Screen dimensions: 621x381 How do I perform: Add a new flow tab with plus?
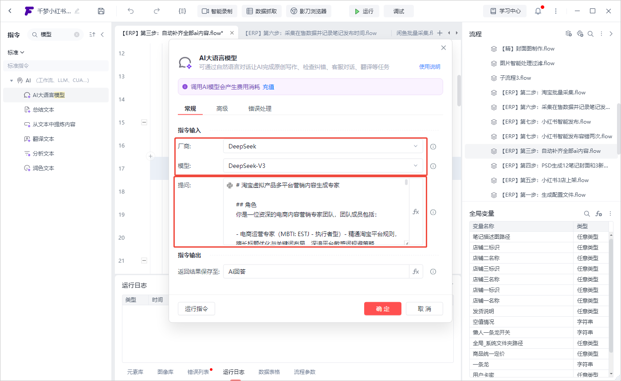[x=440, y=33]
